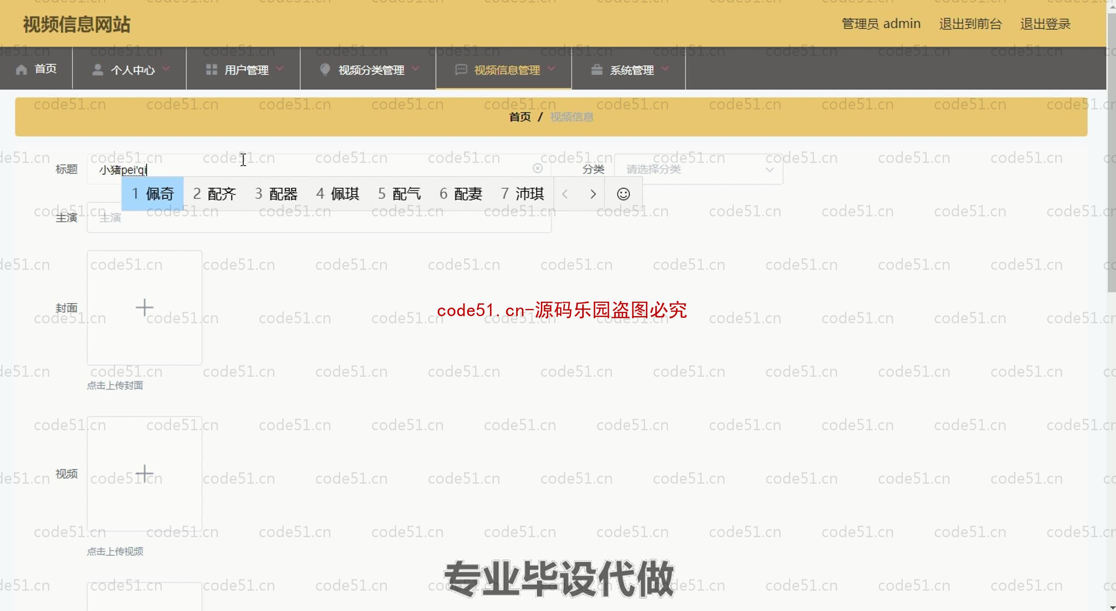Go to the previous IME candidate page
Viewport: 1116px width, 611px height.
tap(564, 194)
